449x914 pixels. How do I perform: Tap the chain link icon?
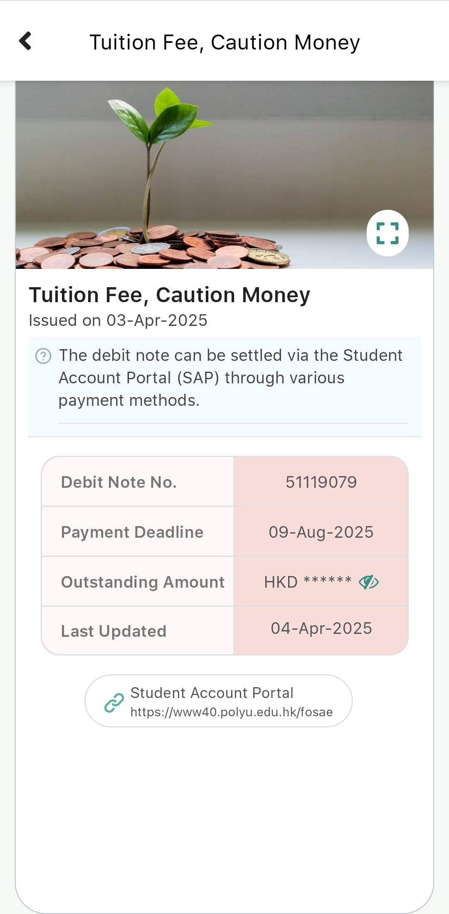114,703
